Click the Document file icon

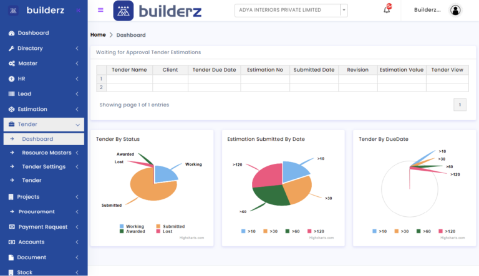(11, 257)
